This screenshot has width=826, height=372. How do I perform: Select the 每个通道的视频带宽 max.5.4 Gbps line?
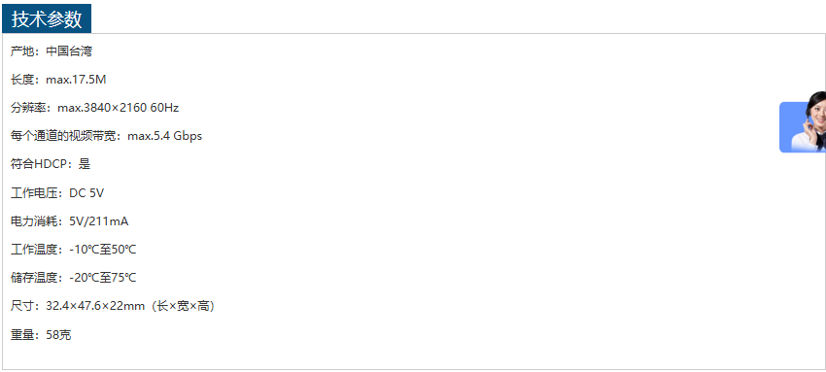pos(107,136)
